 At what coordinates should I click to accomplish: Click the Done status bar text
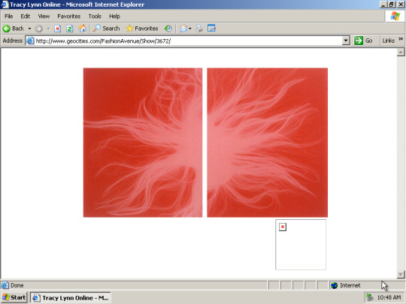pyautogui.click(x=17, y=285)
